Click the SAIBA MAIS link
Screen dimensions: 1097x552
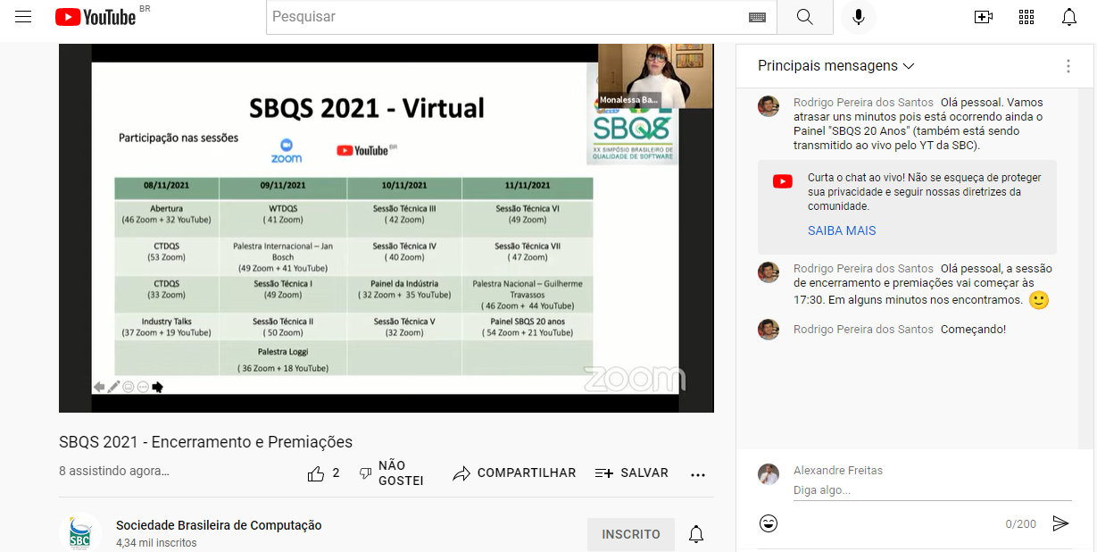(842, 230)
